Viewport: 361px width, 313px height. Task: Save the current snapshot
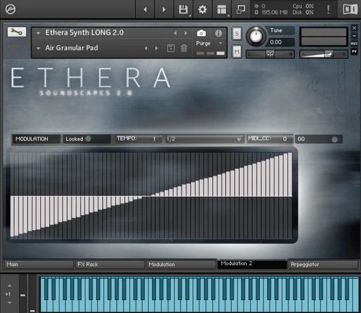click(171, 48)
